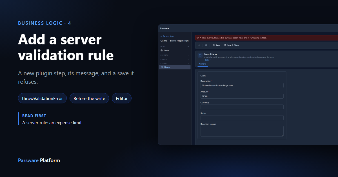
Task: Open the Claim form selector dropdown
Action: pos(208,60)
